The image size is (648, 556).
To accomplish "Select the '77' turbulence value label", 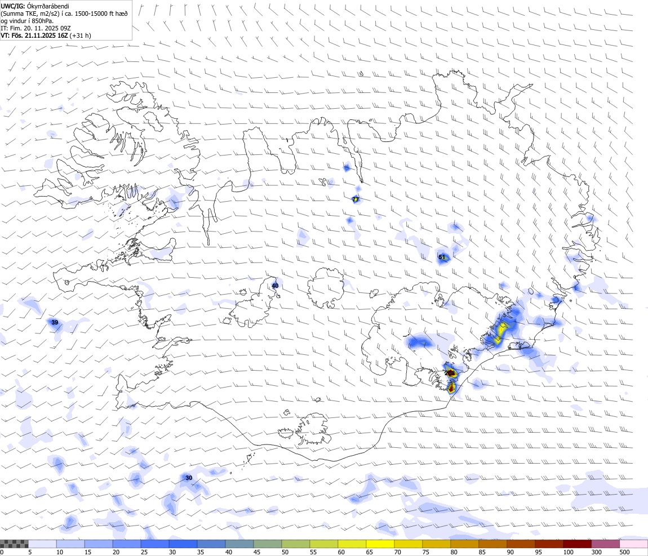I will (x=356, y=199).
